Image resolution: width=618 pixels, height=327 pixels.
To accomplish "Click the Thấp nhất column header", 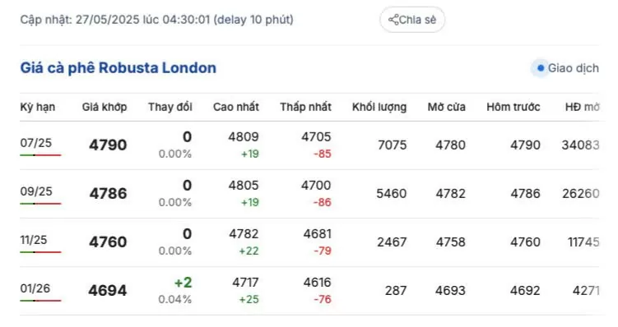I will 306,107.
